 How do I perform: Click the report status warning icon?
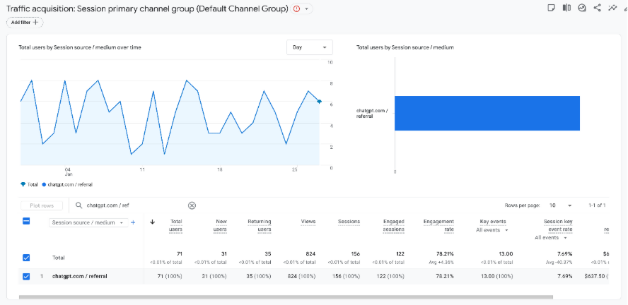[296, 8]
